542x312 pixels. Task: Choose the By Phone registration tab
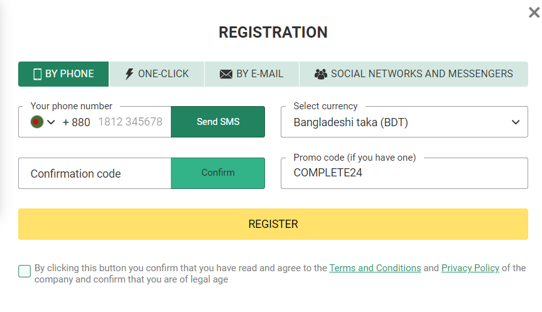pos(63,74)
